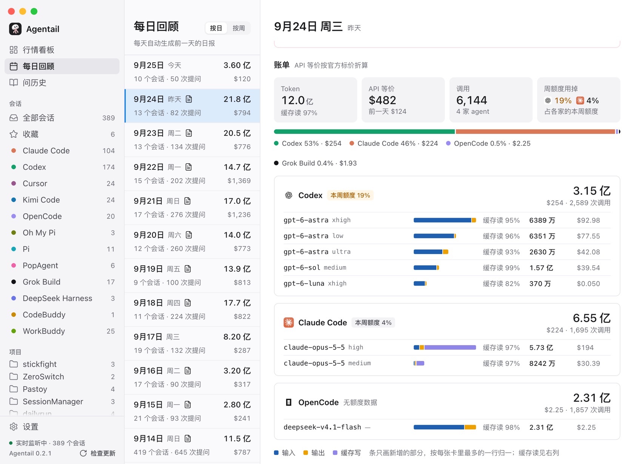Open the Pastoy project
The width and height of the screenshot is (634, 464).
pyautogui.click(x=62, y=389)
